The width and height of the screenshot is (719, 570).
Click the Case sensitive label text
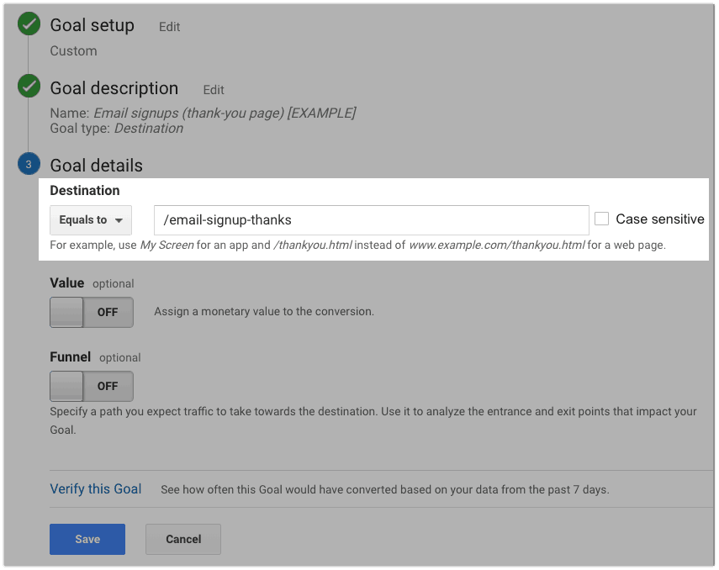[660, 219]
